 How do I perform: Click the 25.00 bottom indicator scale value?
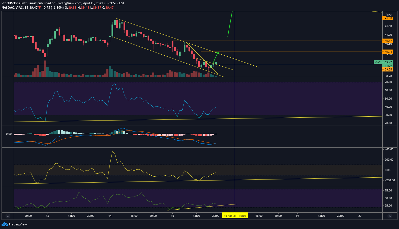388,206
